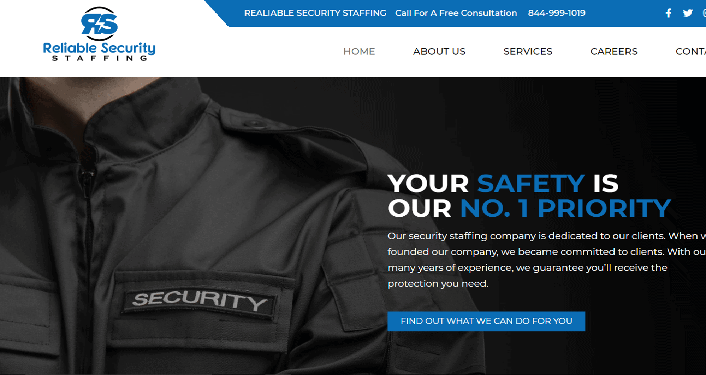Click the blue NO. 1 PRIORITY text
Screen dimensions: 706x375
tap(566, 208)
